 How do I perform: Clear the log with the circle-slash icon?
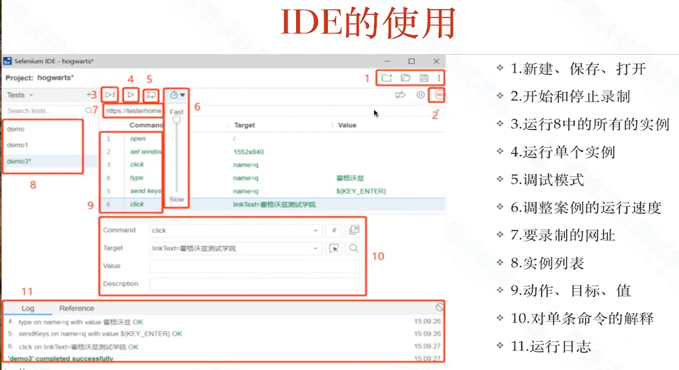[x=440, y=308]
